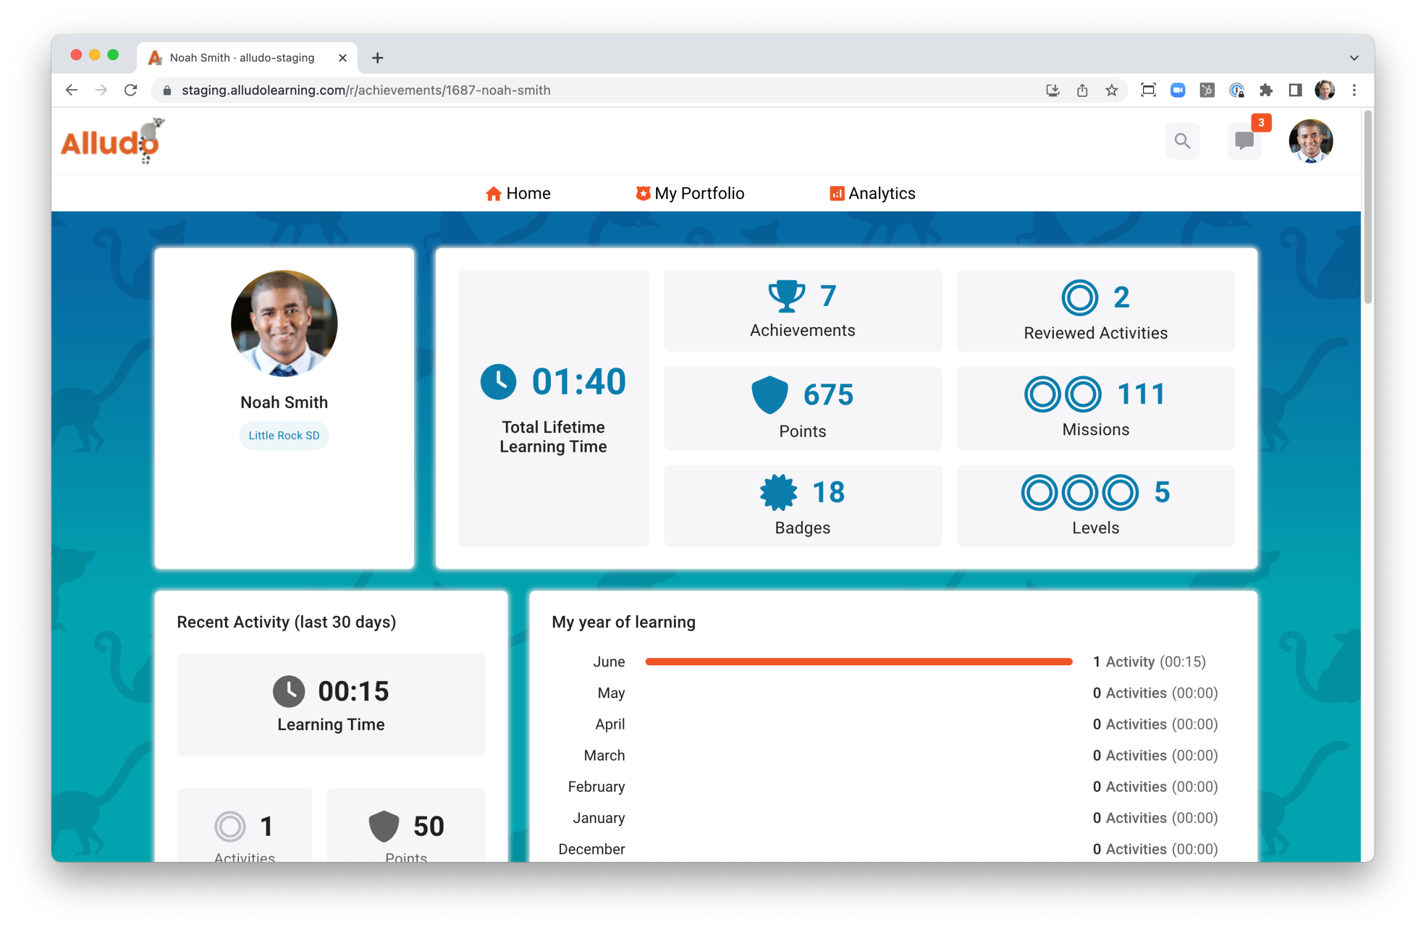Switch to the Analytics tab

click(x=872, y=193)
